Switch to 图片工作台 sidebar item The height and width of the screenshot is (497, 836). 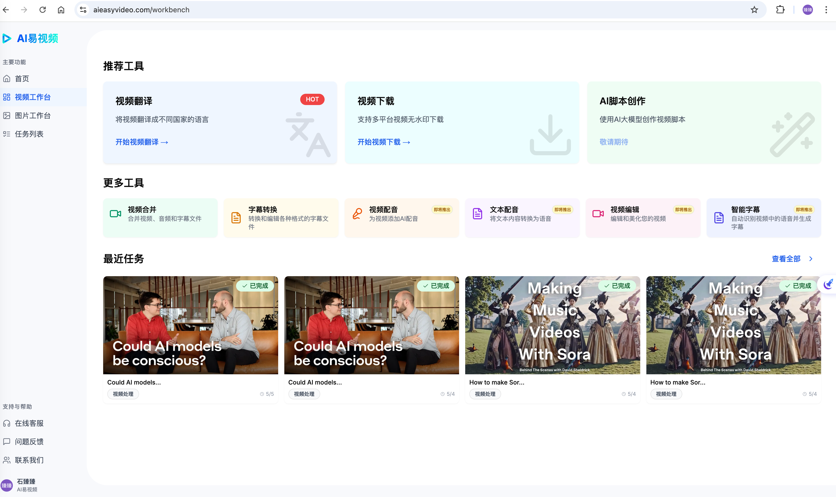(x=33, y=116)
